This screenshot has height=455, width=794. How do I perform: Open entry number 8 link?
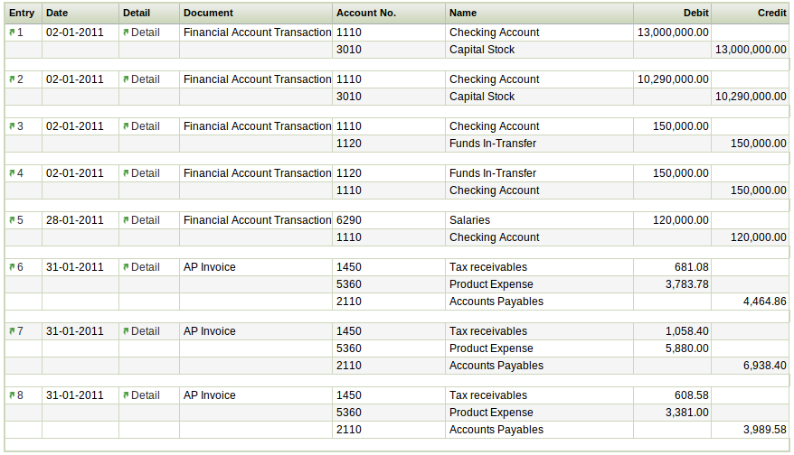click(x=21, y=395)
